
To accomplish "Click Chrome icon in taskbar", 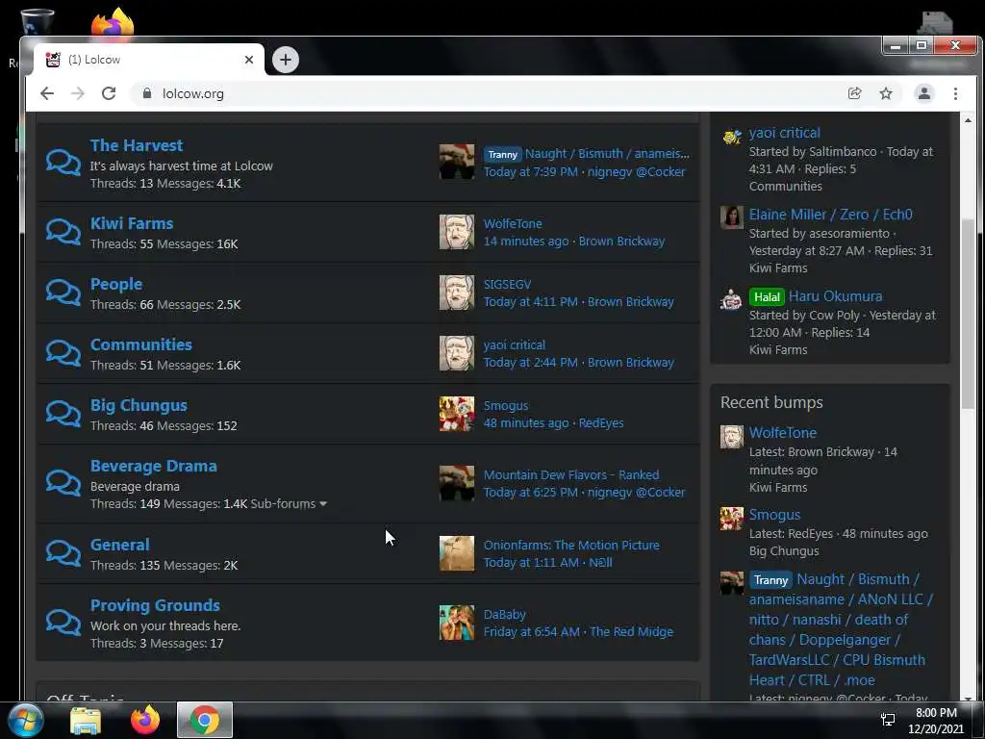I will (x=205, y=720).
